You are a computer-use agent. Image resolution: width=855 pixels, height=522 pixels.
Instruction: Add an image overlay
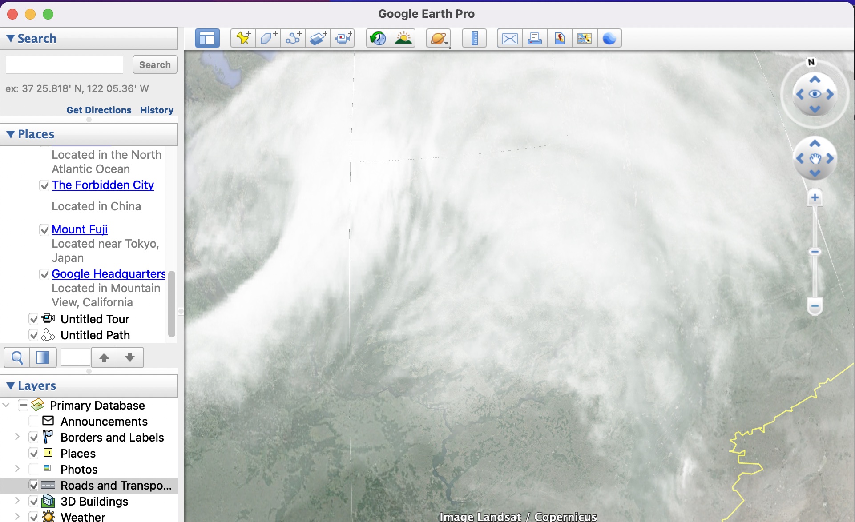[318, 39]
